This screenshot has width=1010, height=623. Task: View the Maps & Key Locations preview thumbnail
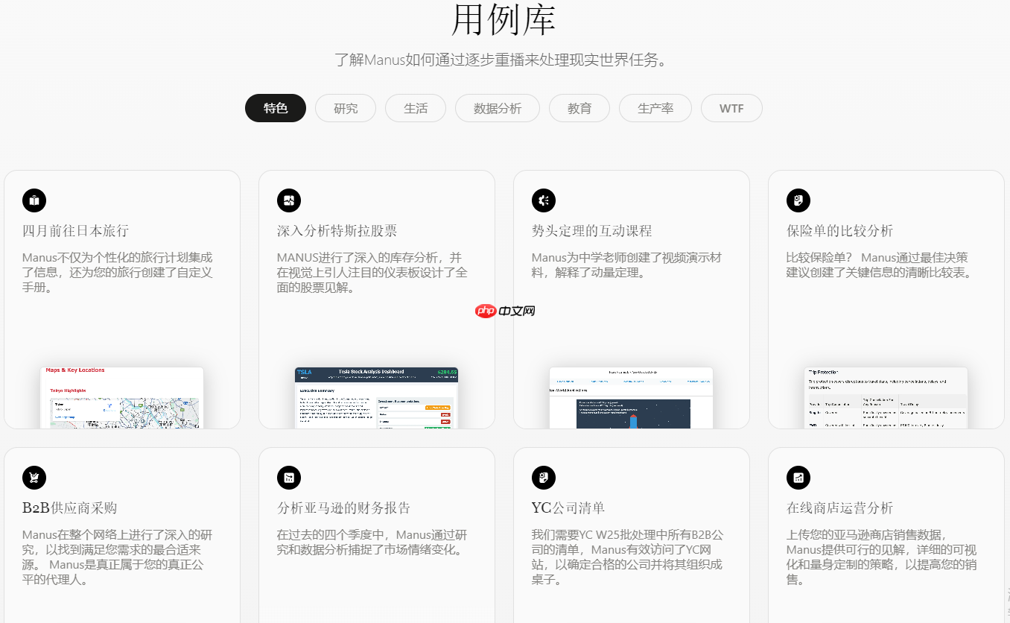point(121,397)
